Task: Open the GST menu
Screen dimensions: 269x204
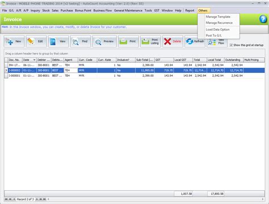Action: pos(157,11)
